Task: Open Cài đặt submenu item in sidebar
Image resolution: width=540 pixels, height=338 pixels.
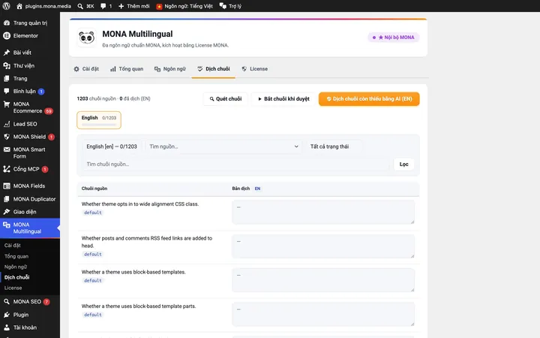Action: click(x=13, y=245)
